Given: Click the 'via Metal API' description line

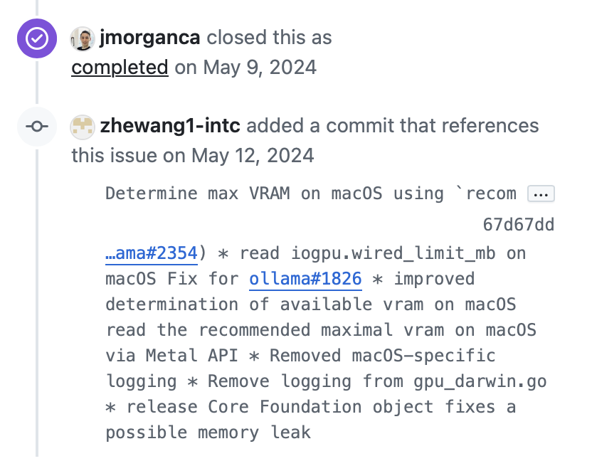Looking at the screenshot, I should tap(171, 356).
